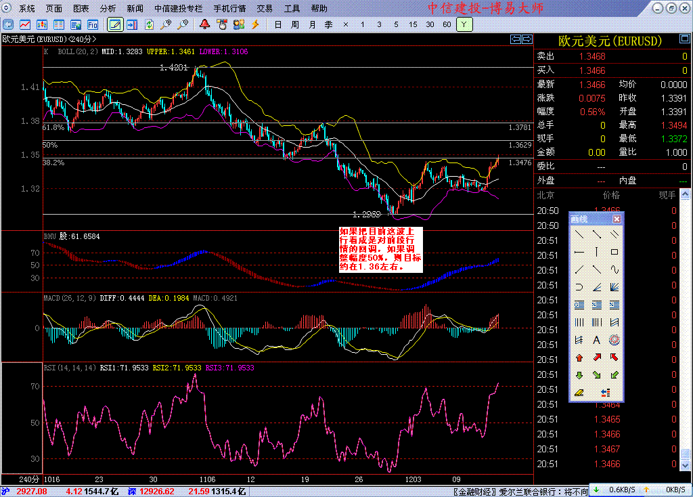Click the red annotation text box on chart
The image size is (693, 497).
380,249
